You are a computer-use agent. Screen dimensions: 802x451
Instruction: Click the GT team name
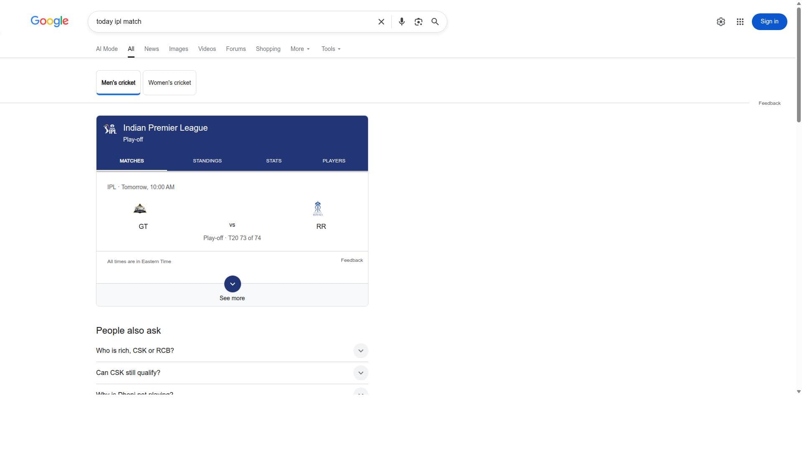pyautogui.click(x=143, y=226)
